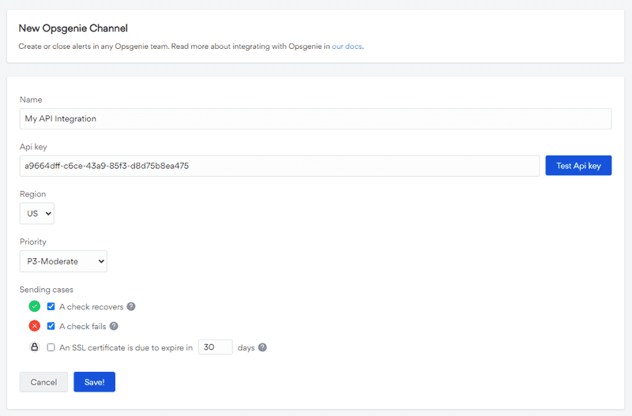Click the Cancel button

click(43, 382)
